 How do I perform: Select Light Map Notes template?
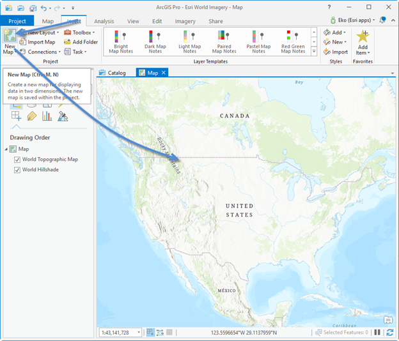(189, 42)
